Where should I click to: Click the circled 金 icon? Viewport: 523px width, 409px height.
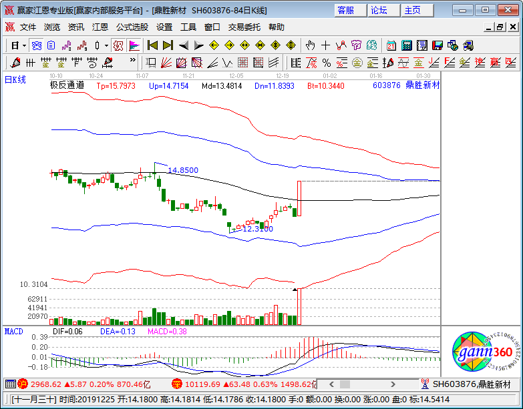click(357, 62)
